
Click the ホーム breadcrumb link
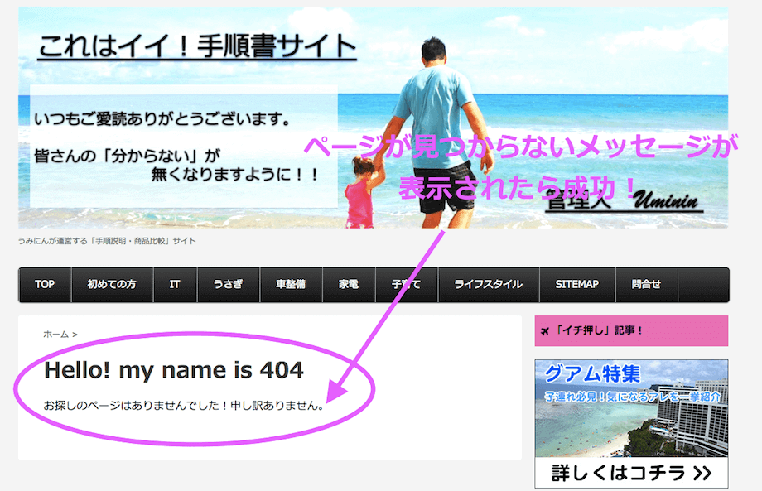click(x=55, y=335)
